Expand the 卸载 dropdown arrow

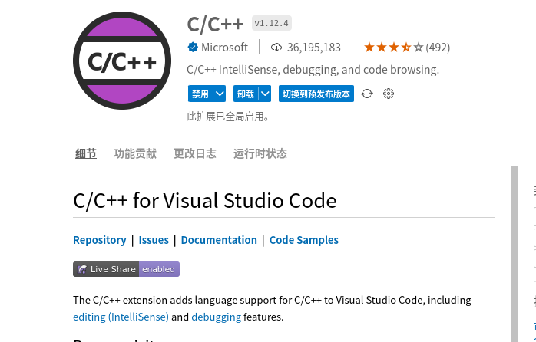tap(265, 94)
